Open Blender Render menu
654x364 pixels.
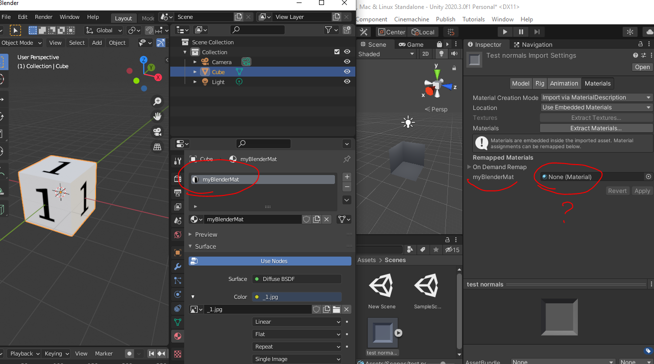[x=43, y=17]
